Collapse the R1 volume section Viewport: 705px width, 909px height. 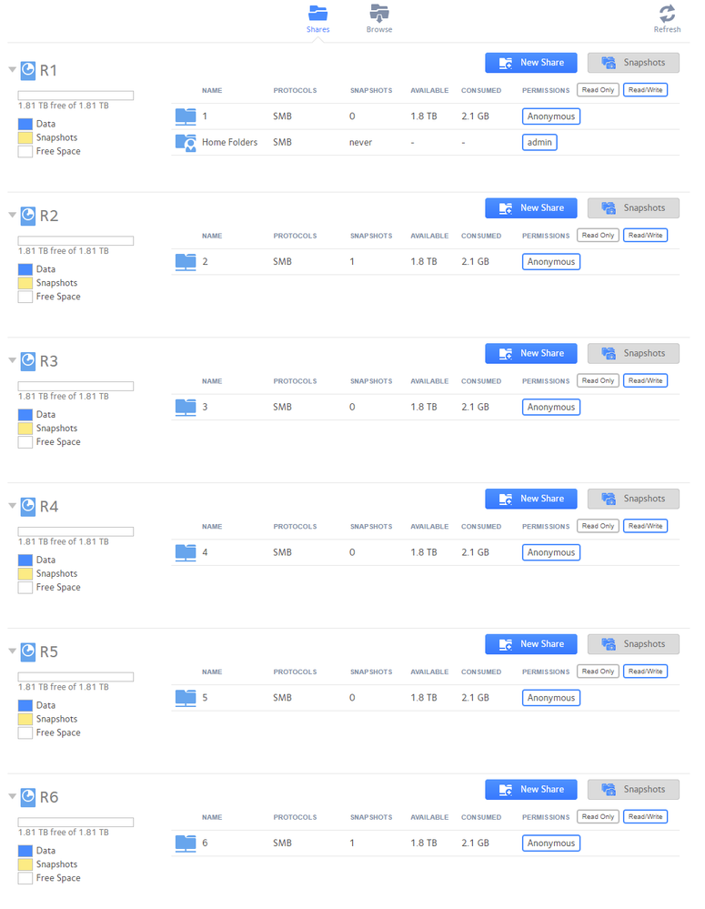12,70
